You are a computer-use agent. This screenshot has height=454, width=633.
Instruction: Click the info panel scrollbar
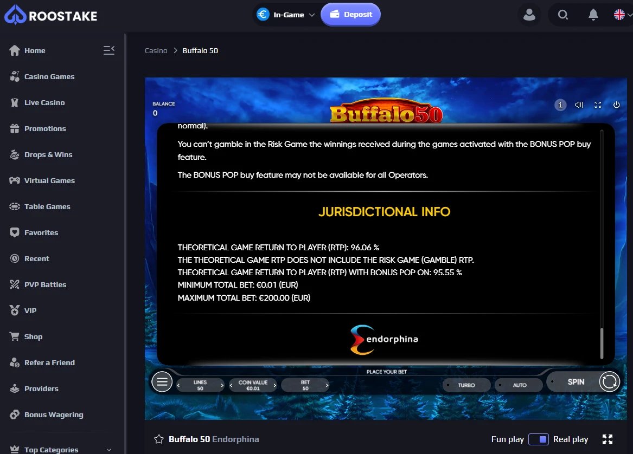[602, 343]
